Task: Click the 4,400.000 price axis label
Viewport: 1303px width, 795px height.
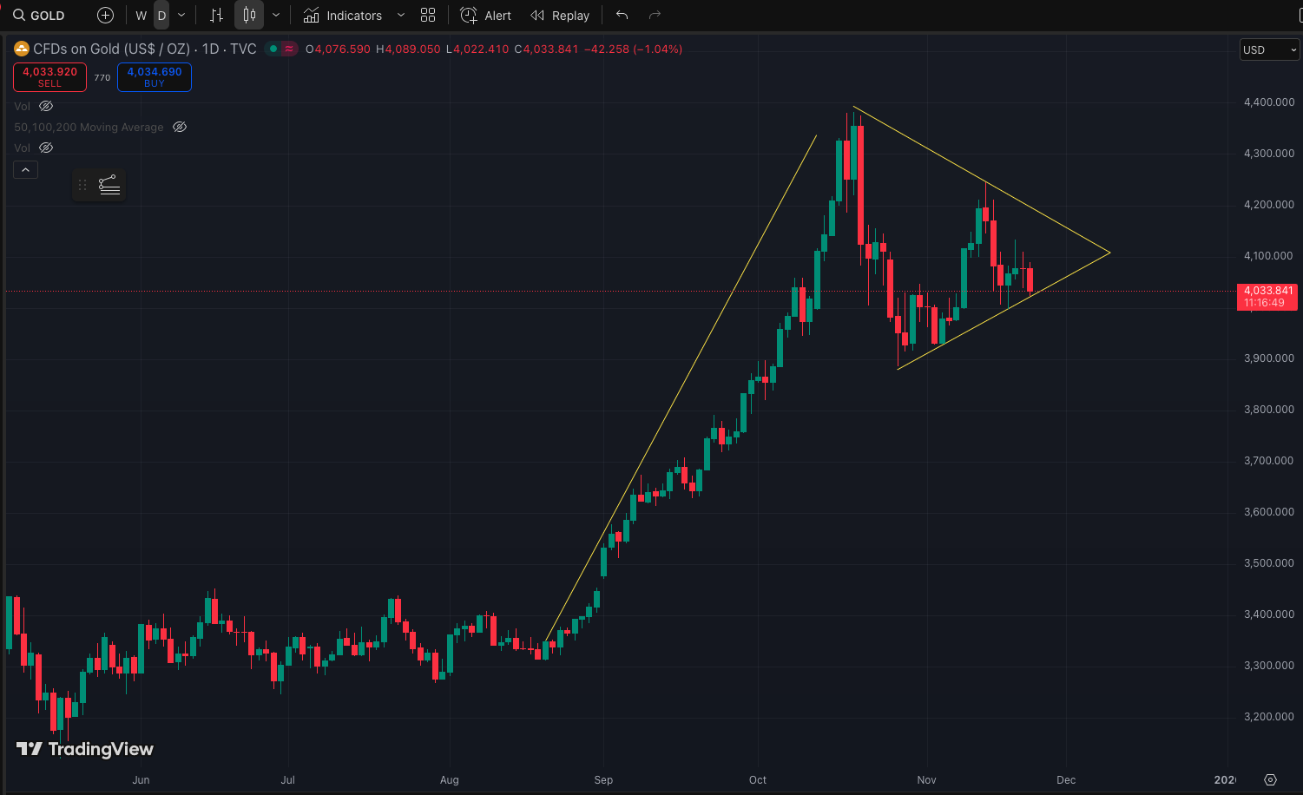Action: pyautogui.click(x=1269, y=102)
